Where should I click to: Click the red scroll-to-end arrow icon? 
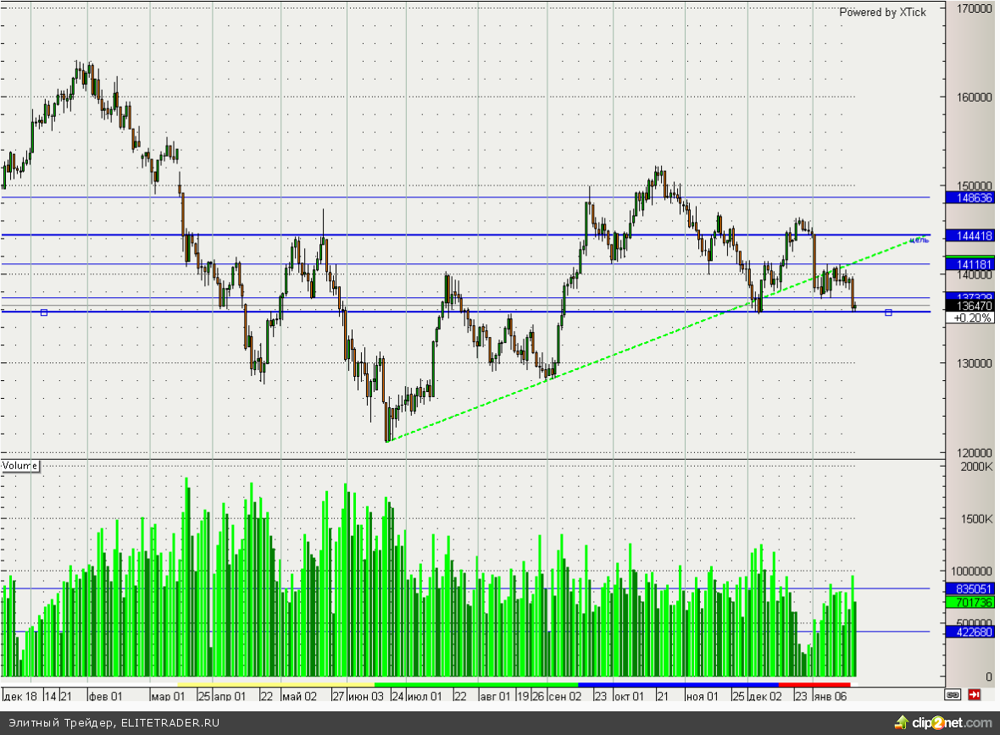point(975,694)
